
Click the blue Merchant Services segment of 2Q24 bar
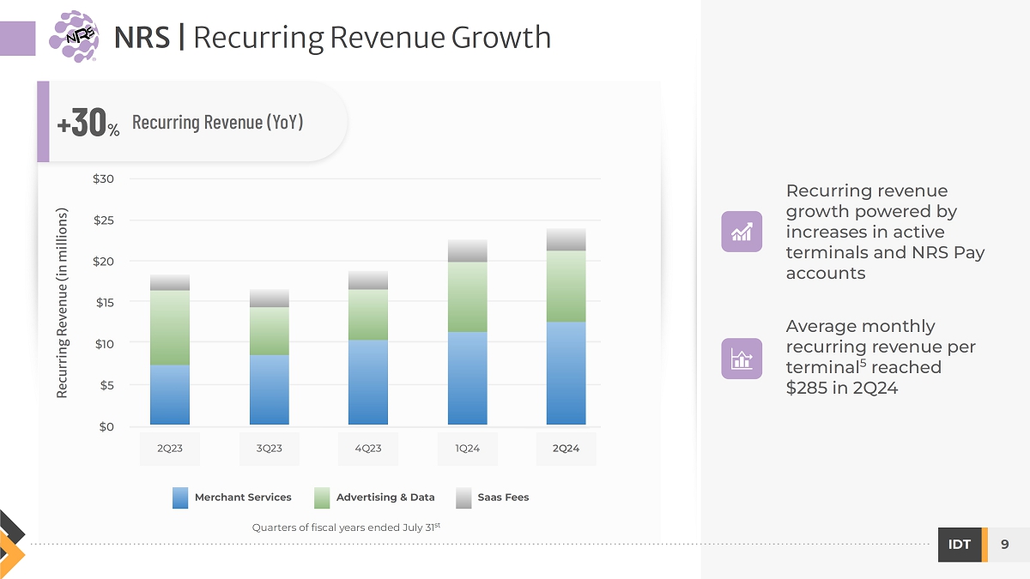click(x=566, y=373)
